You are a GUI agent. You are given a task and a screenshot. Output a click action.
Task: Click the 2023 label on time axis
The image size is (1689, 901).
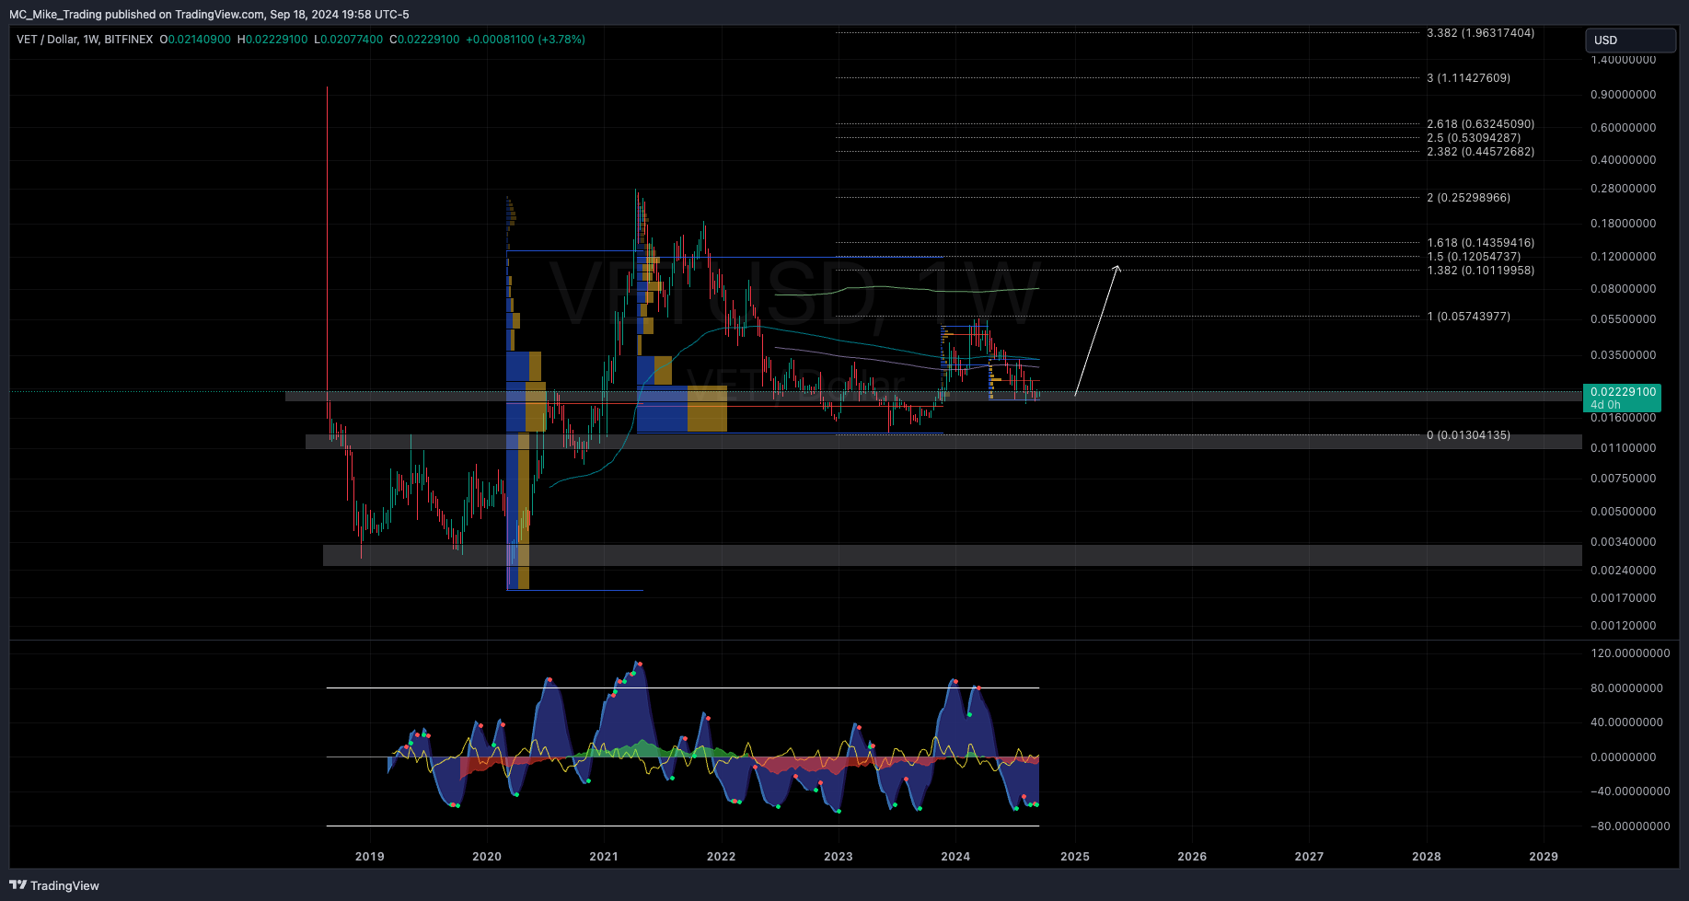pos(839,857)
